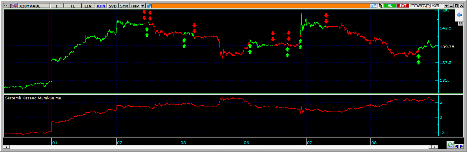Click the blue left arrow side panel icon

[x=459, y=15]
